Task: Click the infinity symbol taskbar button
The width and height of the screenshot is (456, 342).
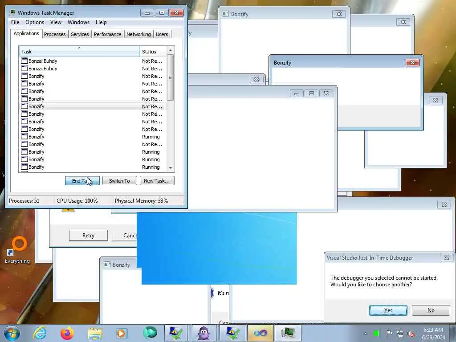Action: click(260, 333)
